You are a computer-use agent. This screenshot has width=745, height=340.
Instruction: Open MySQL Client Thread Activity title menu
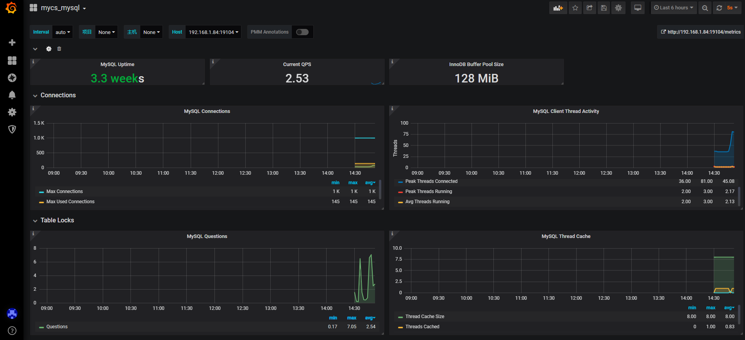566,111
